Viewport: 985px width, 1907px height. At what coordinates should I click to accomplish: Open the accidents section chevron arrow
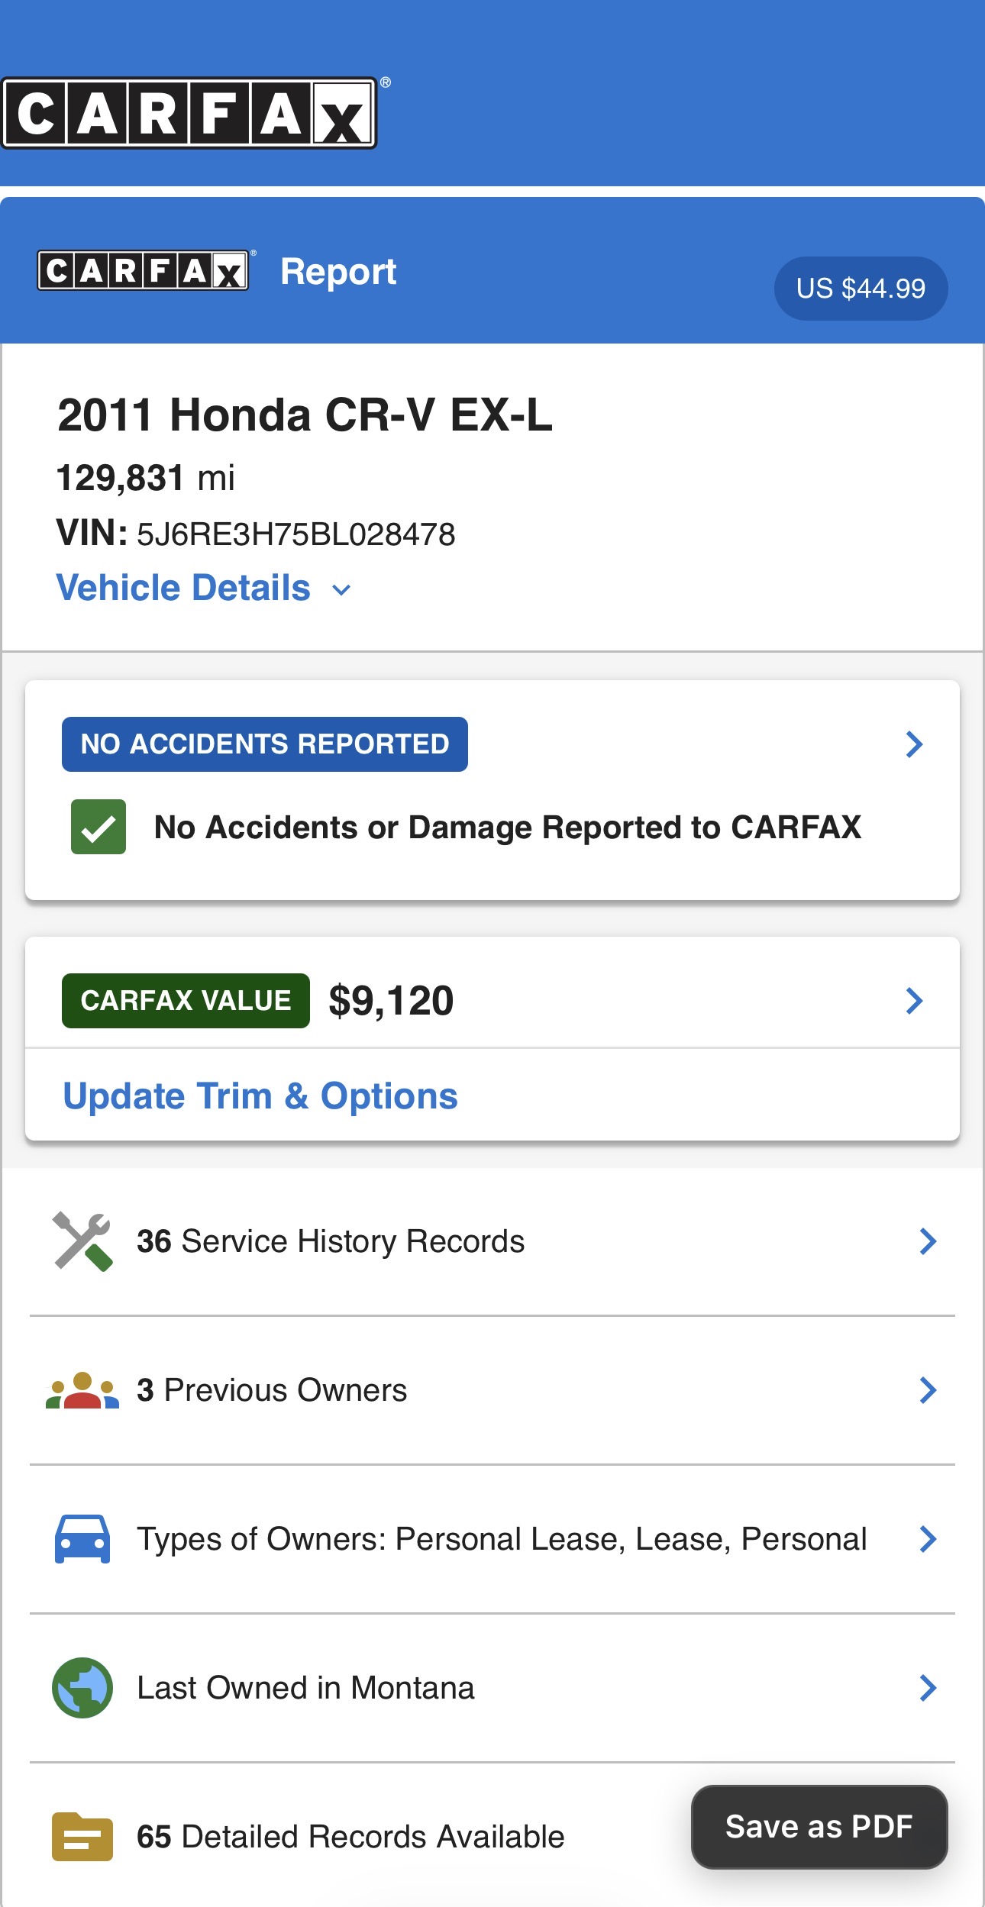pyautogui.click(x=914, y=744)
